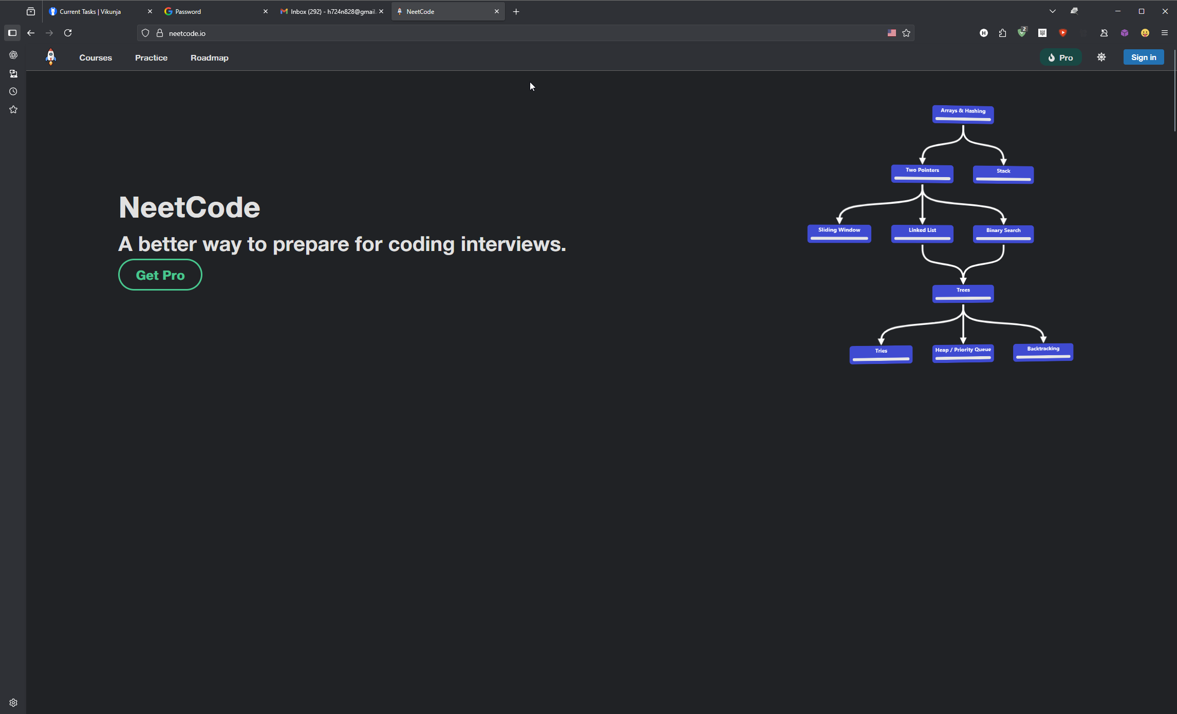The image size is (1177, 714).
Task: Click the Arrays & Hashing progress bar node
Action: click(963, 114)
